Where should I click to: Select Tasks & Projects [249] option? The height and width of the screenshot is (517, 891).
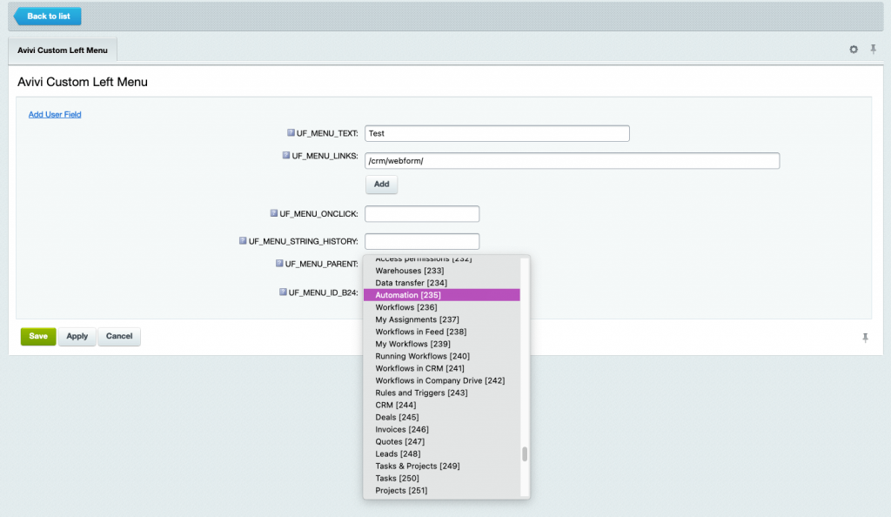pyautogui.click(x=442, y=467)
